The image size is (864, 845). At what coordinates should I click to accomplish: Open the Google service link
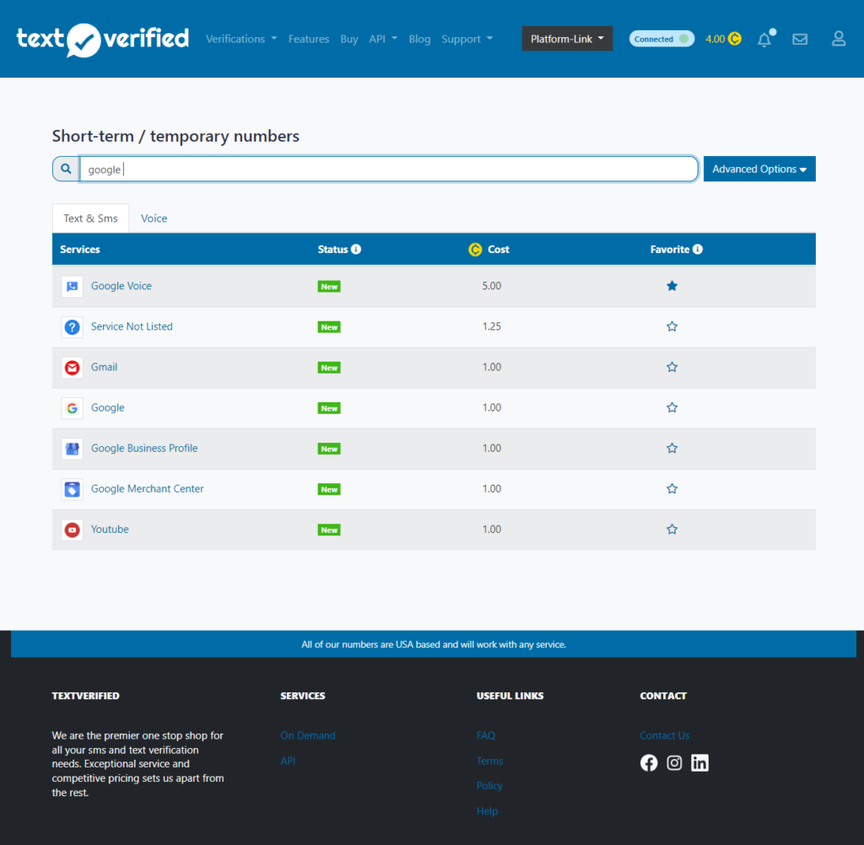(107, 407)
